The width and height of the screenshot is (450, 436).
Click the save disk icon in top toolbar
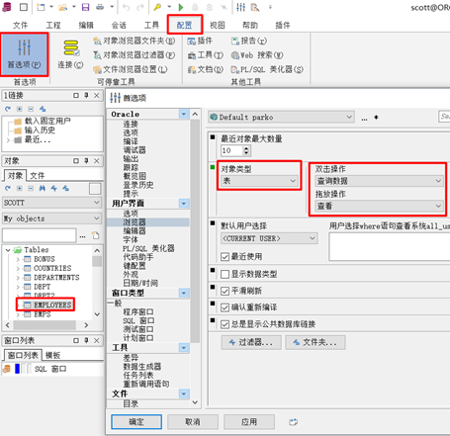coord(85,7)
